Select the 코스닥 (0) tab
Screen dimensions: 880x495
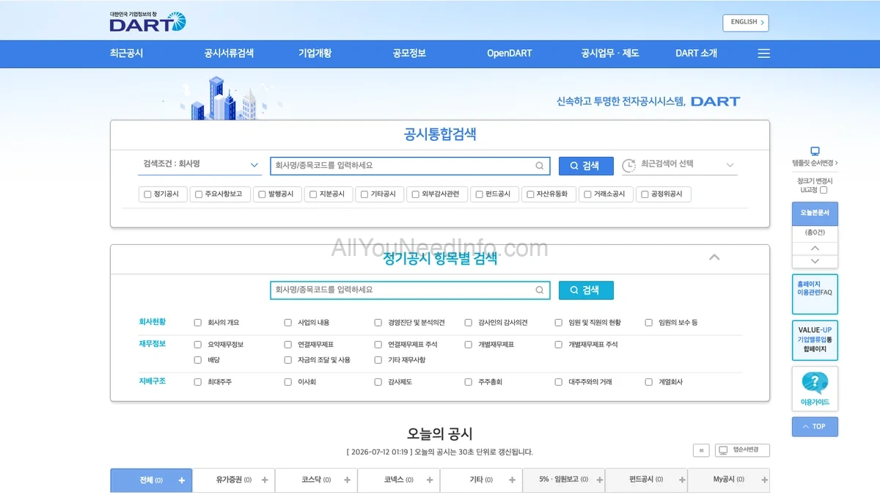point(316,480)
